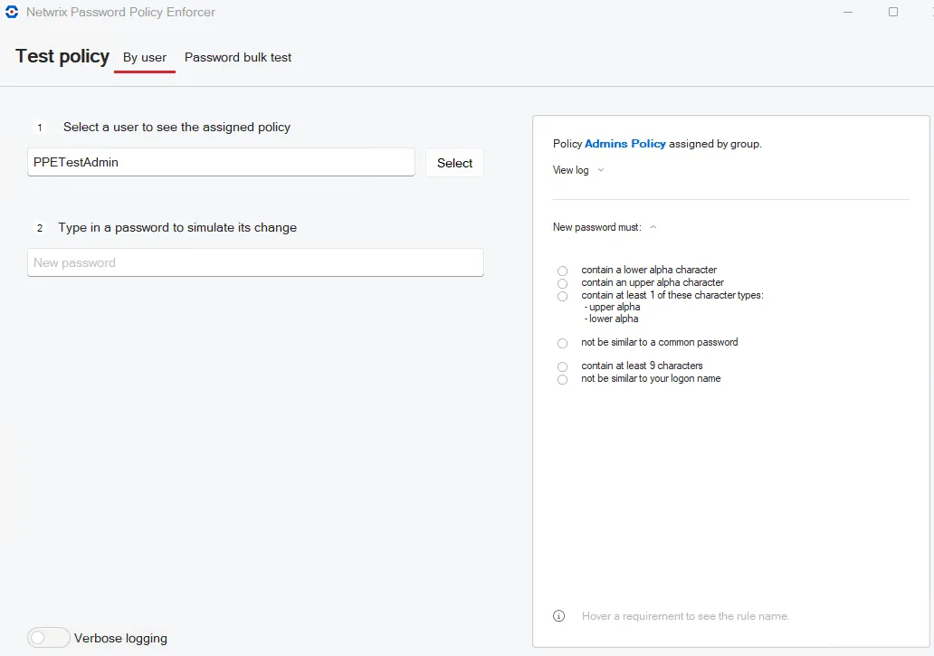Screen dimensions: 934x656
Task: Click 'contain an upper alpha character' text
Action: (x=653, y=282)
